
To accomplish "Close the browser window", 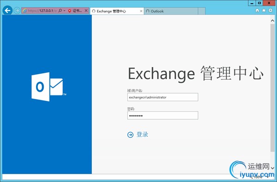I will coord(269,3).
